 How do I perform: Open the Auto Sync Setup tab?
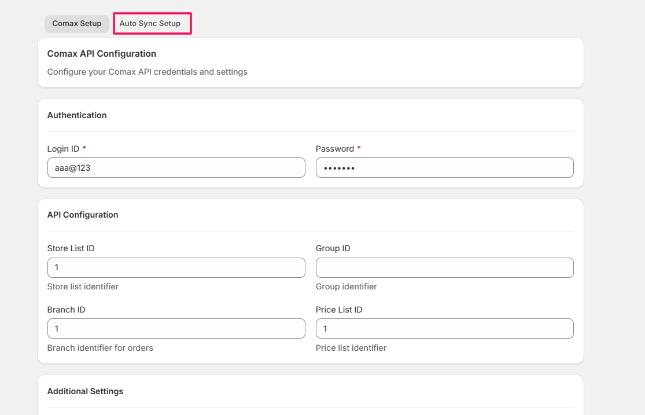pyautogui.click(x=150, y=24)
